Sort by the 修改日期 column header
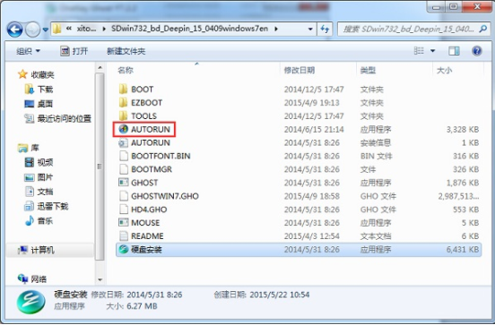The image size is (495, 325). click(x=300, y=70)
